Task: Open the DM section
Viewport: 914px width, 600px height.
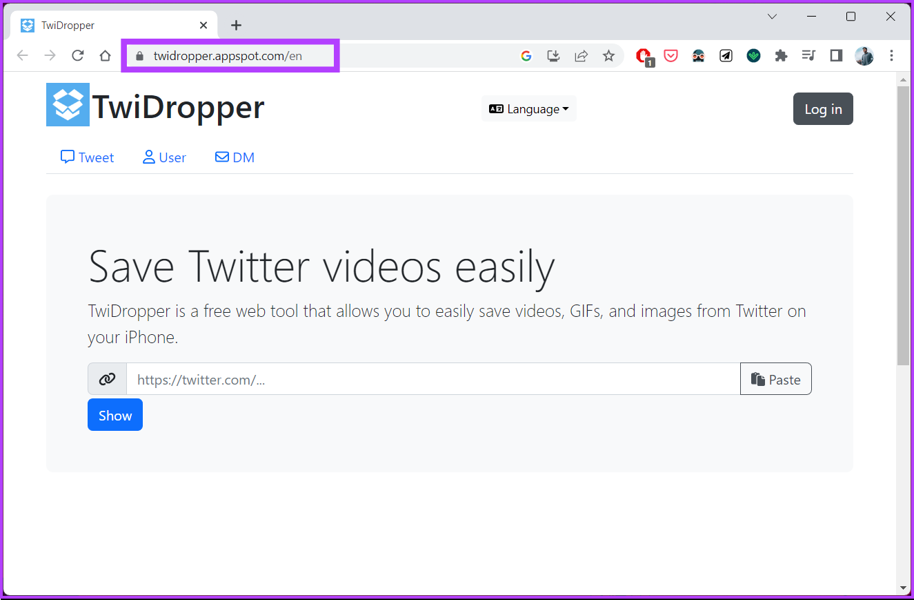Action: click(x=235, y=157)
